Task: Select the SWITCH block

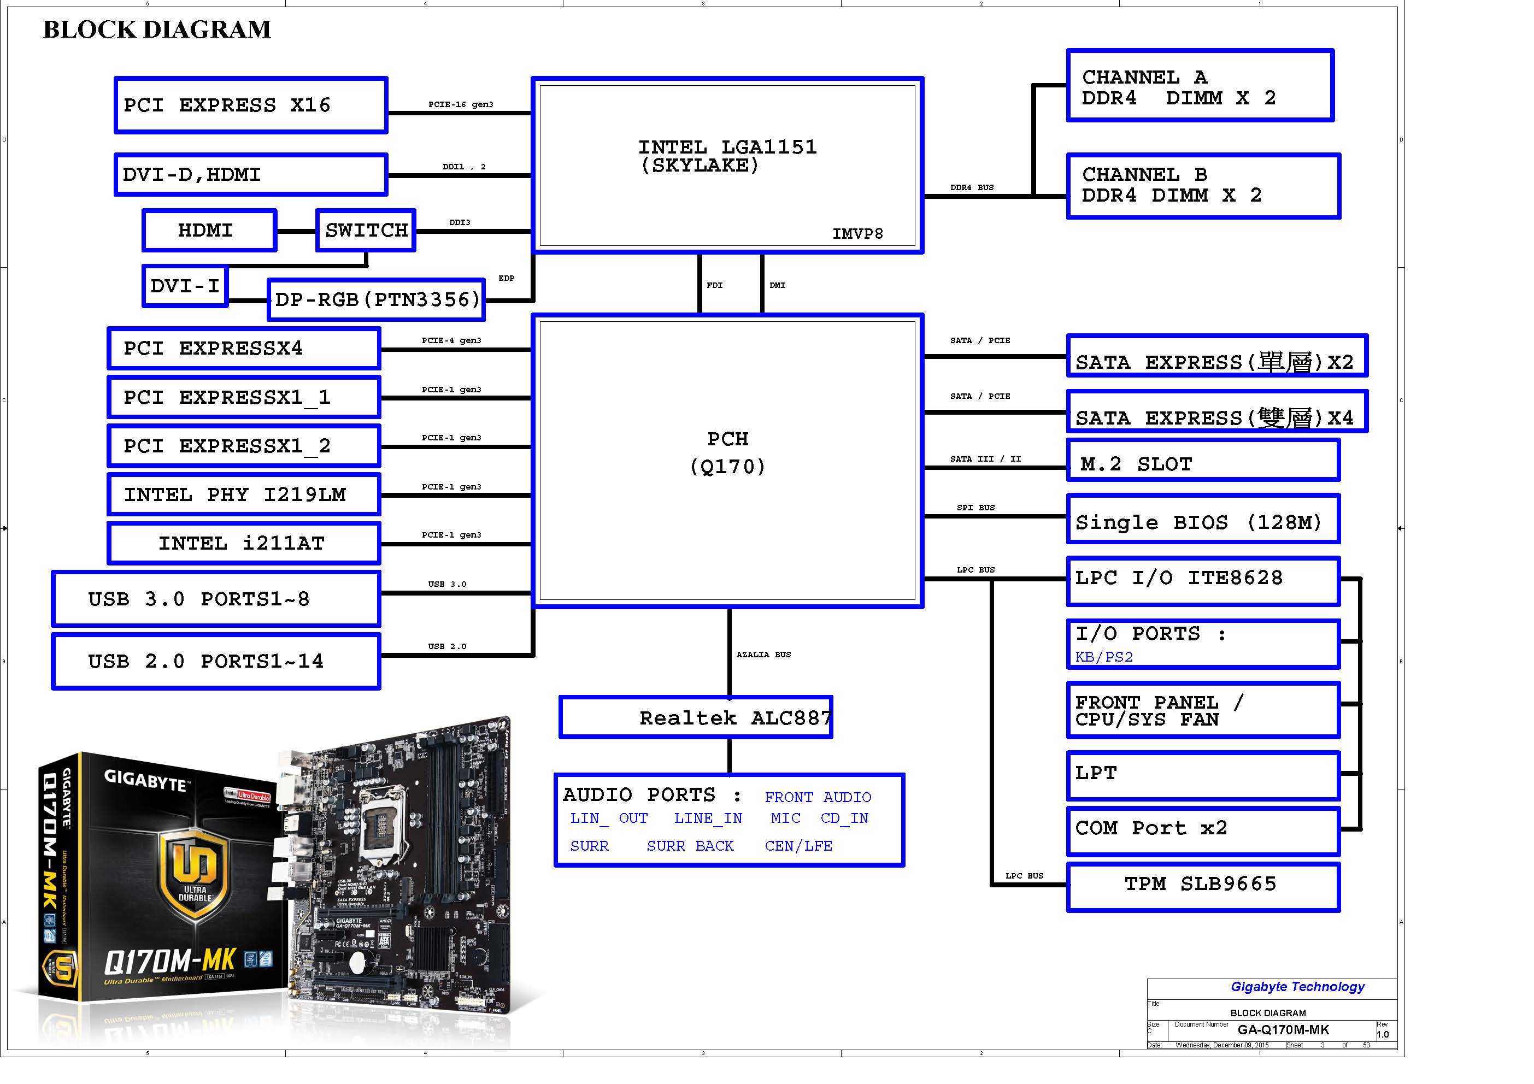Action: point(366,231)
